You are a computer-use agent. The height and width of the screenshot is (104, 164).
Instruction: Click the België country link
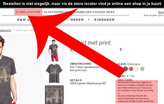(x=161, y=12)
